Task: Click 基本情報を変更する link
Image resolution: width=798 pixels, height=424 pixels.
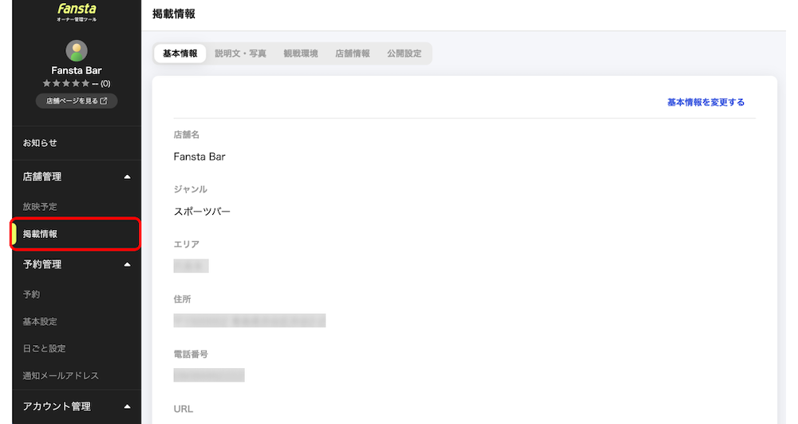Action: 705,102
